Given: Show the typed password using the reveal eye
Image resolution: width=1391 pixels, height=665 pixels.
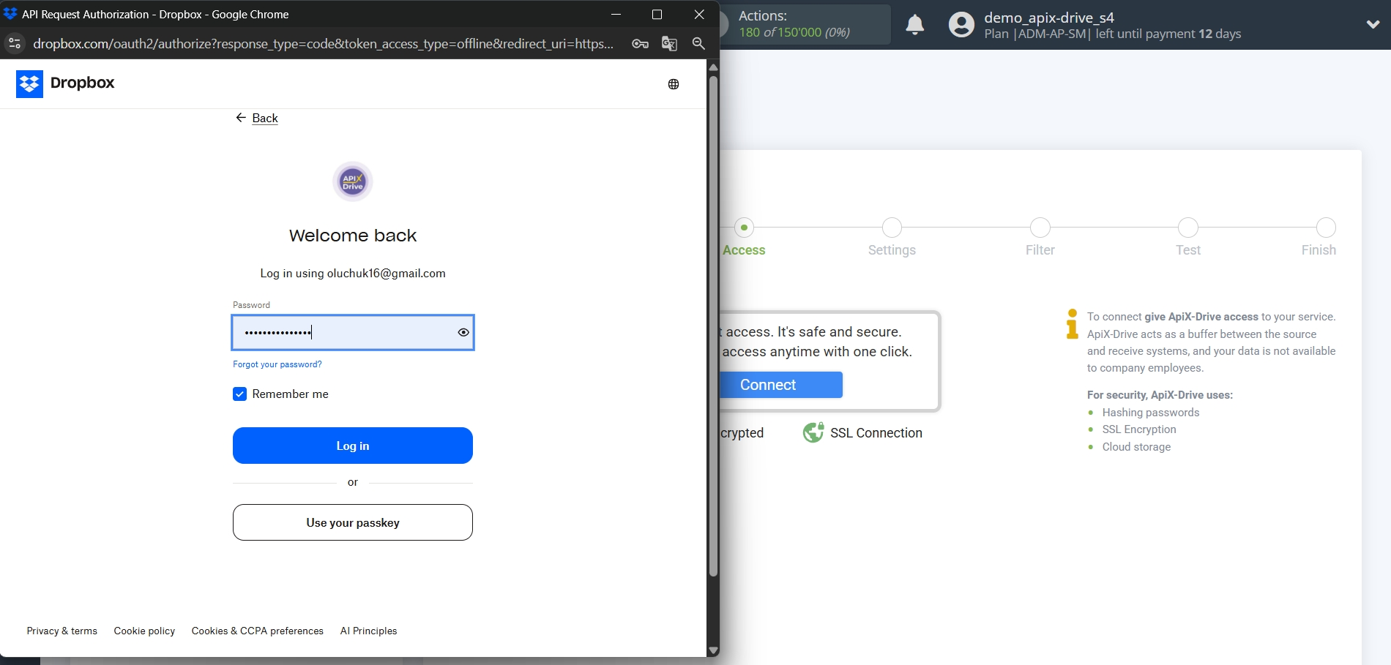Looking at the screenshot, I should [x=463, y=332].
